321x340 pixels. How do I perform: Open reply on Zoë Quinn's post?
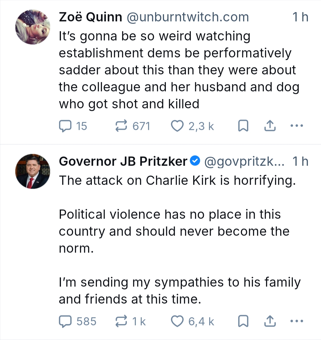(x=64, y=126)
